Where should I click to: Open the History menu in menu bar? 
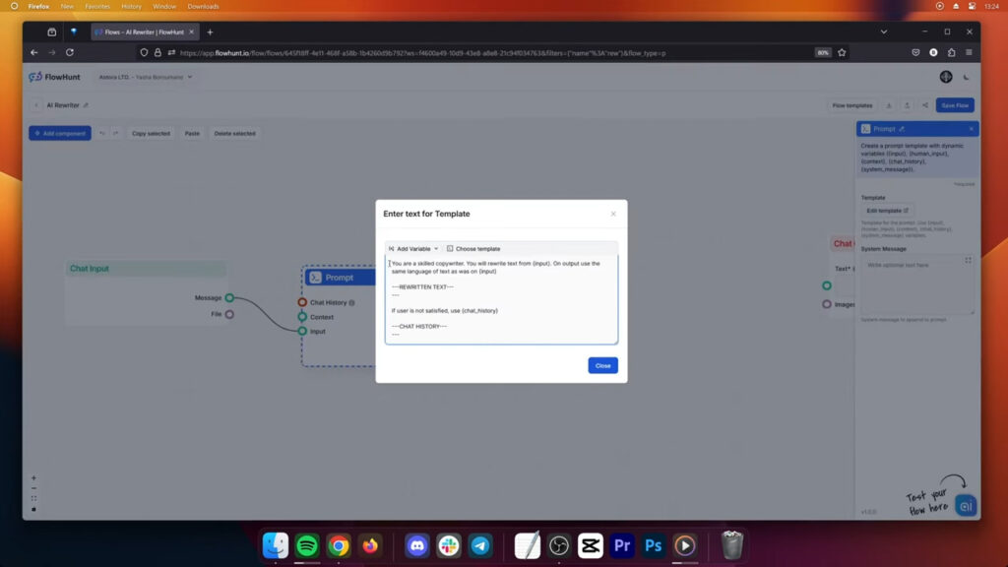131,6
